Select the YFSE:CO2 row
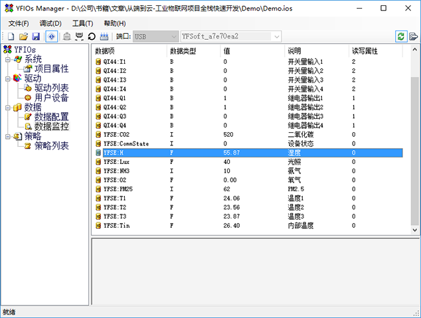The height and width of the screenshot is (318, 421). tap(249, 135)
